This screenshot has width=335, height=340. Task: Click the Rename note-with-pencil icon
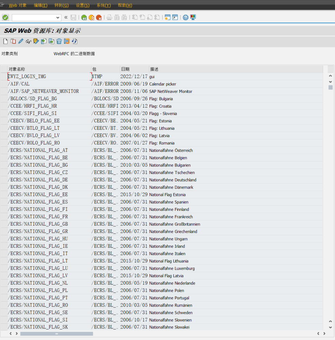click(36, 41)
